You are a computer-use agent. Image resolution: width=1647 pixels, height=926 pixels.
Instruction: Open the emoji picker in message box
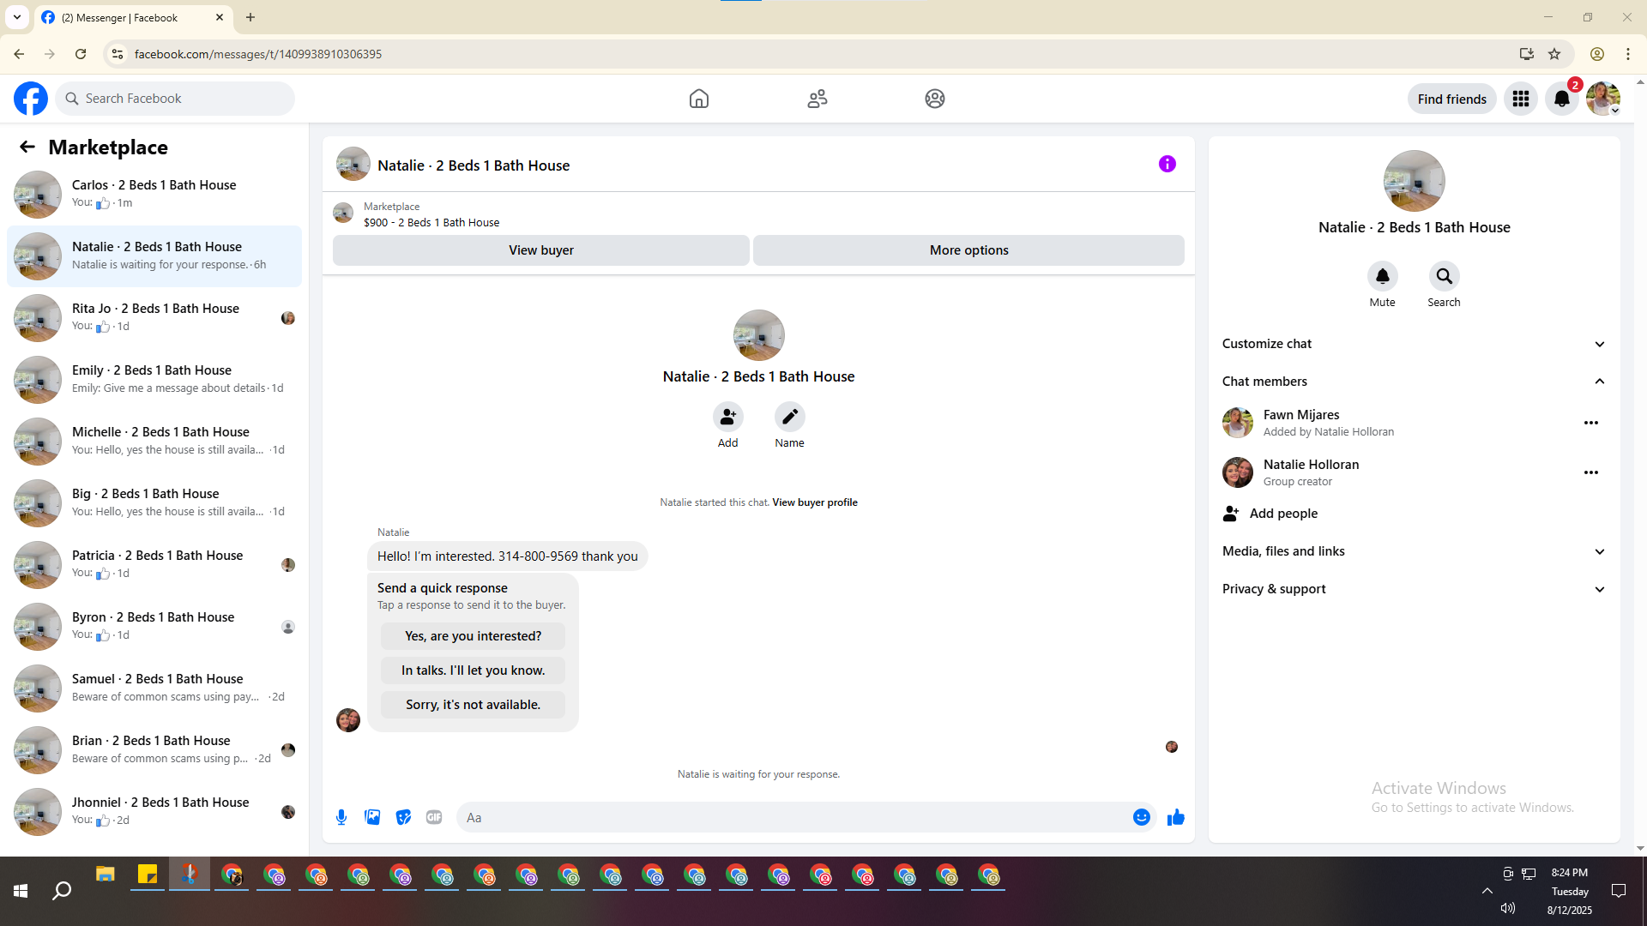1141,817
